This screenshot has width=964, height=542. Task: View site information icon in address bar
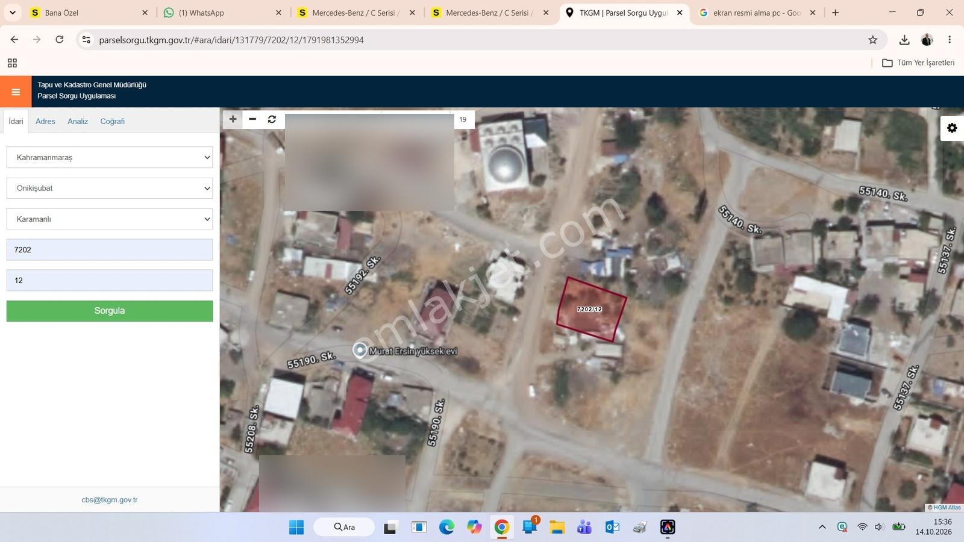pos(86,40)
